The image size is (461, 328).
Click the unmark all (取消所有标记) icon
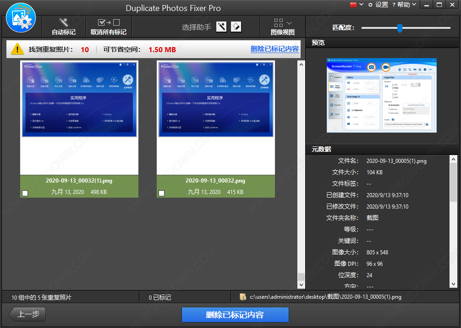click(x=108, y=22)
